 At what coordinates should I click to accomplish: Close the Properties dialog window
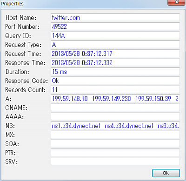(x=177, y=2)
